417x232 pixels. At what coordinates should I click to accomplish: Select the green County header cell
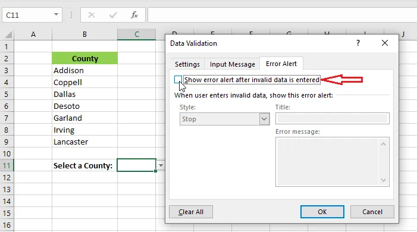coord(84,58)
